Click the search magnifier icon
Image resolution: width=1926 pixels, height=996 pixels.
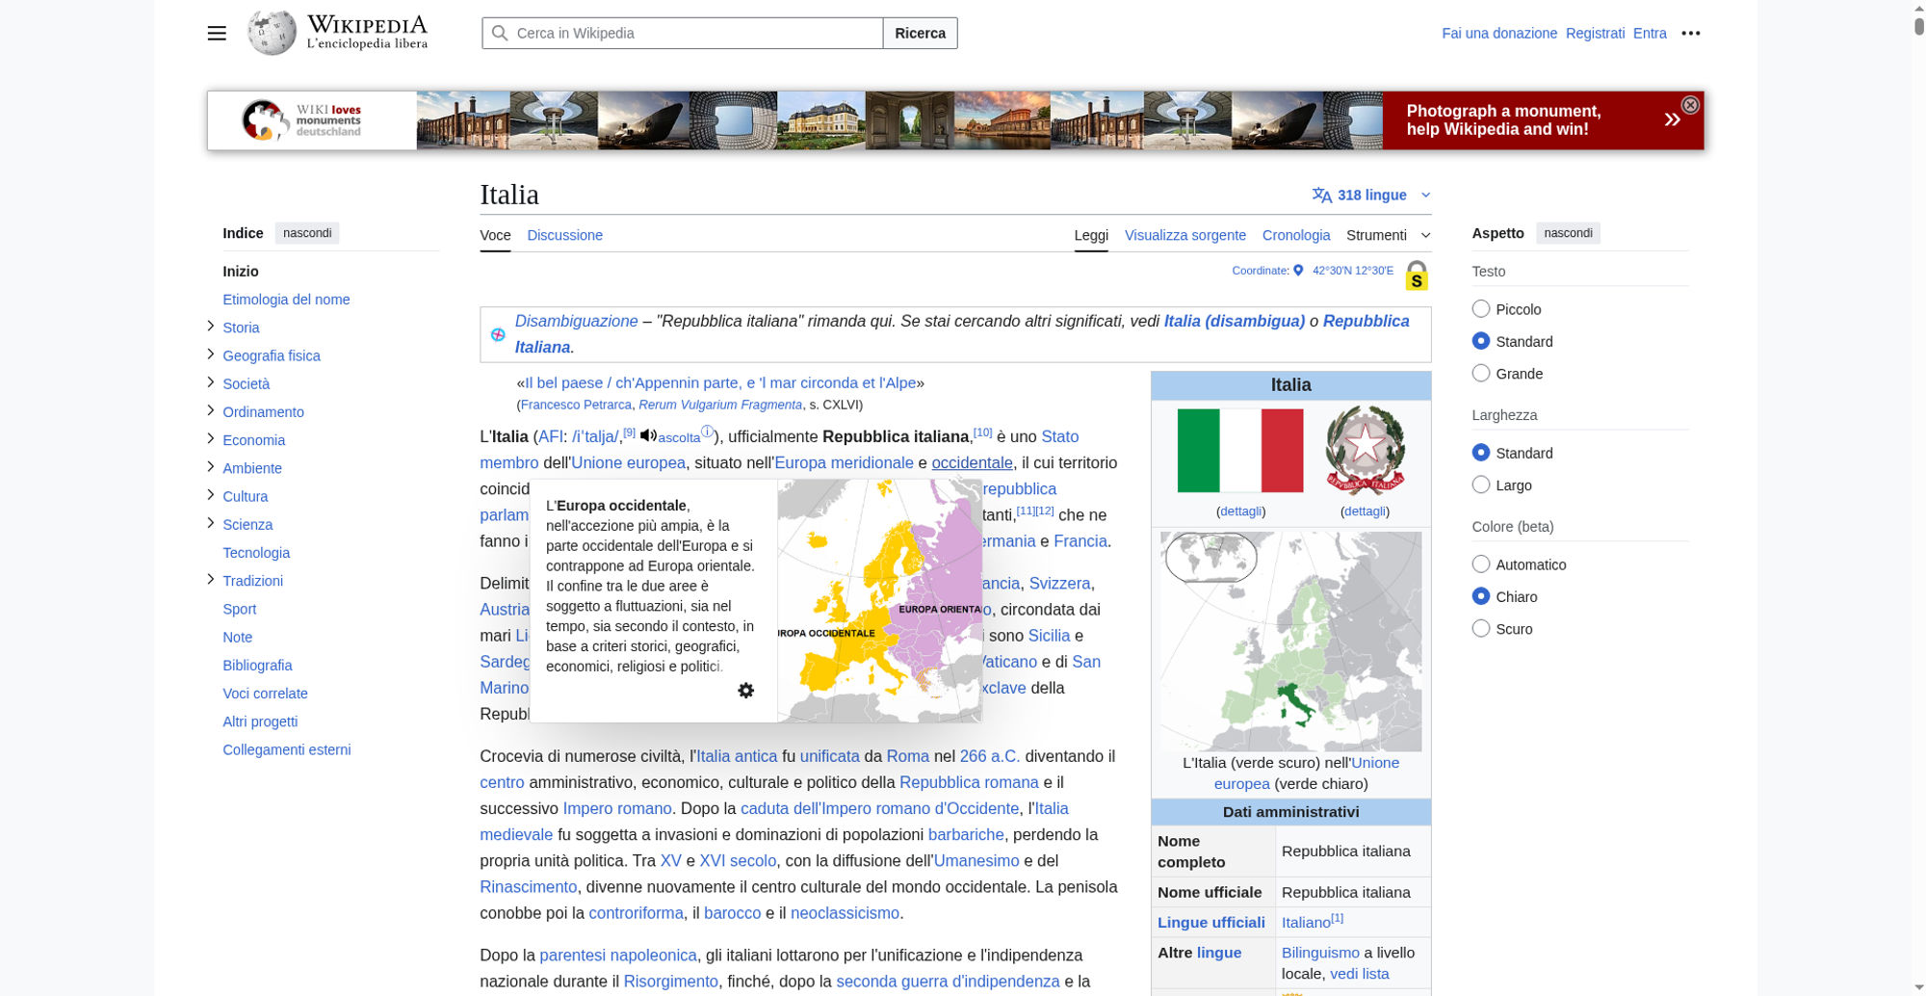500,33
